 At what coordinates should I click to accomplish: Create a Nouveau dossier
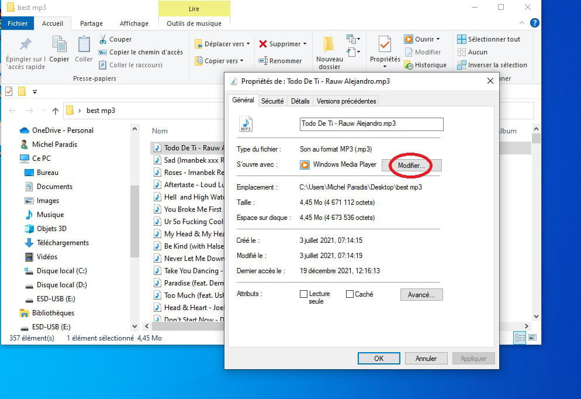click(x=330, y=53)
